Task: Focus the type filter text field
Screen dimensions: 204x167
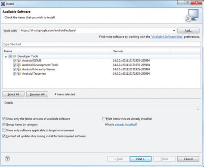Action: (x=102, y=44)
